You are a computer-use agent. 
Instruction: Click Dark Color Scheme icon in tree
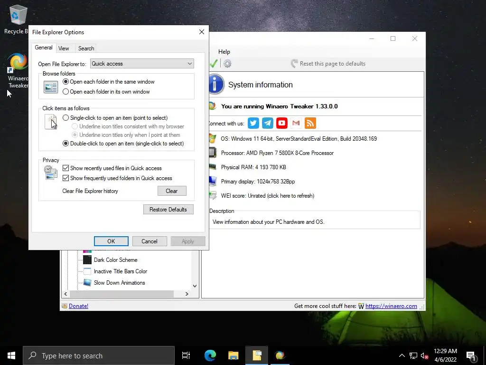pos(87,260)
